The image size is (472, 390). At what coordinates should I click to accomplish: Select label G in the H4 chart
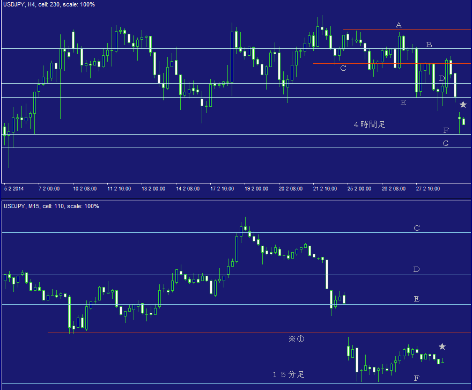[446, 143]
